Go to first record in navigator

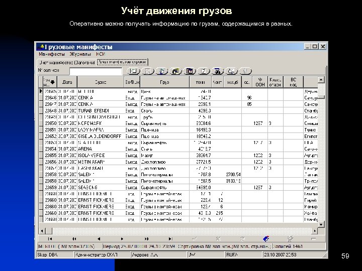pos(50,239)
